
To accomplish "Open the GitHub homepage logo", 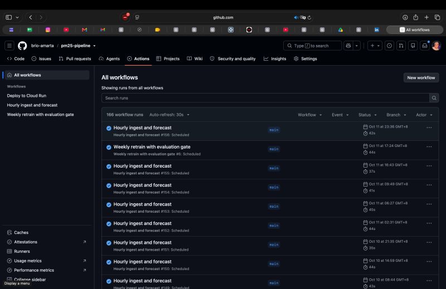I will [22, 46].
